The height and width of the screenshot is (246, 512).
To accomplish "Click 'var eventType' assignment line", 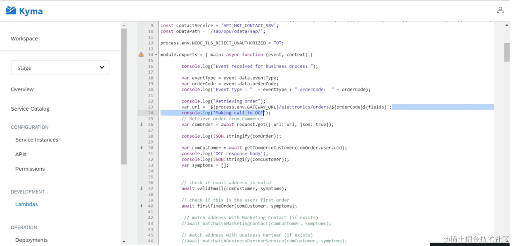I will [230, 78].
